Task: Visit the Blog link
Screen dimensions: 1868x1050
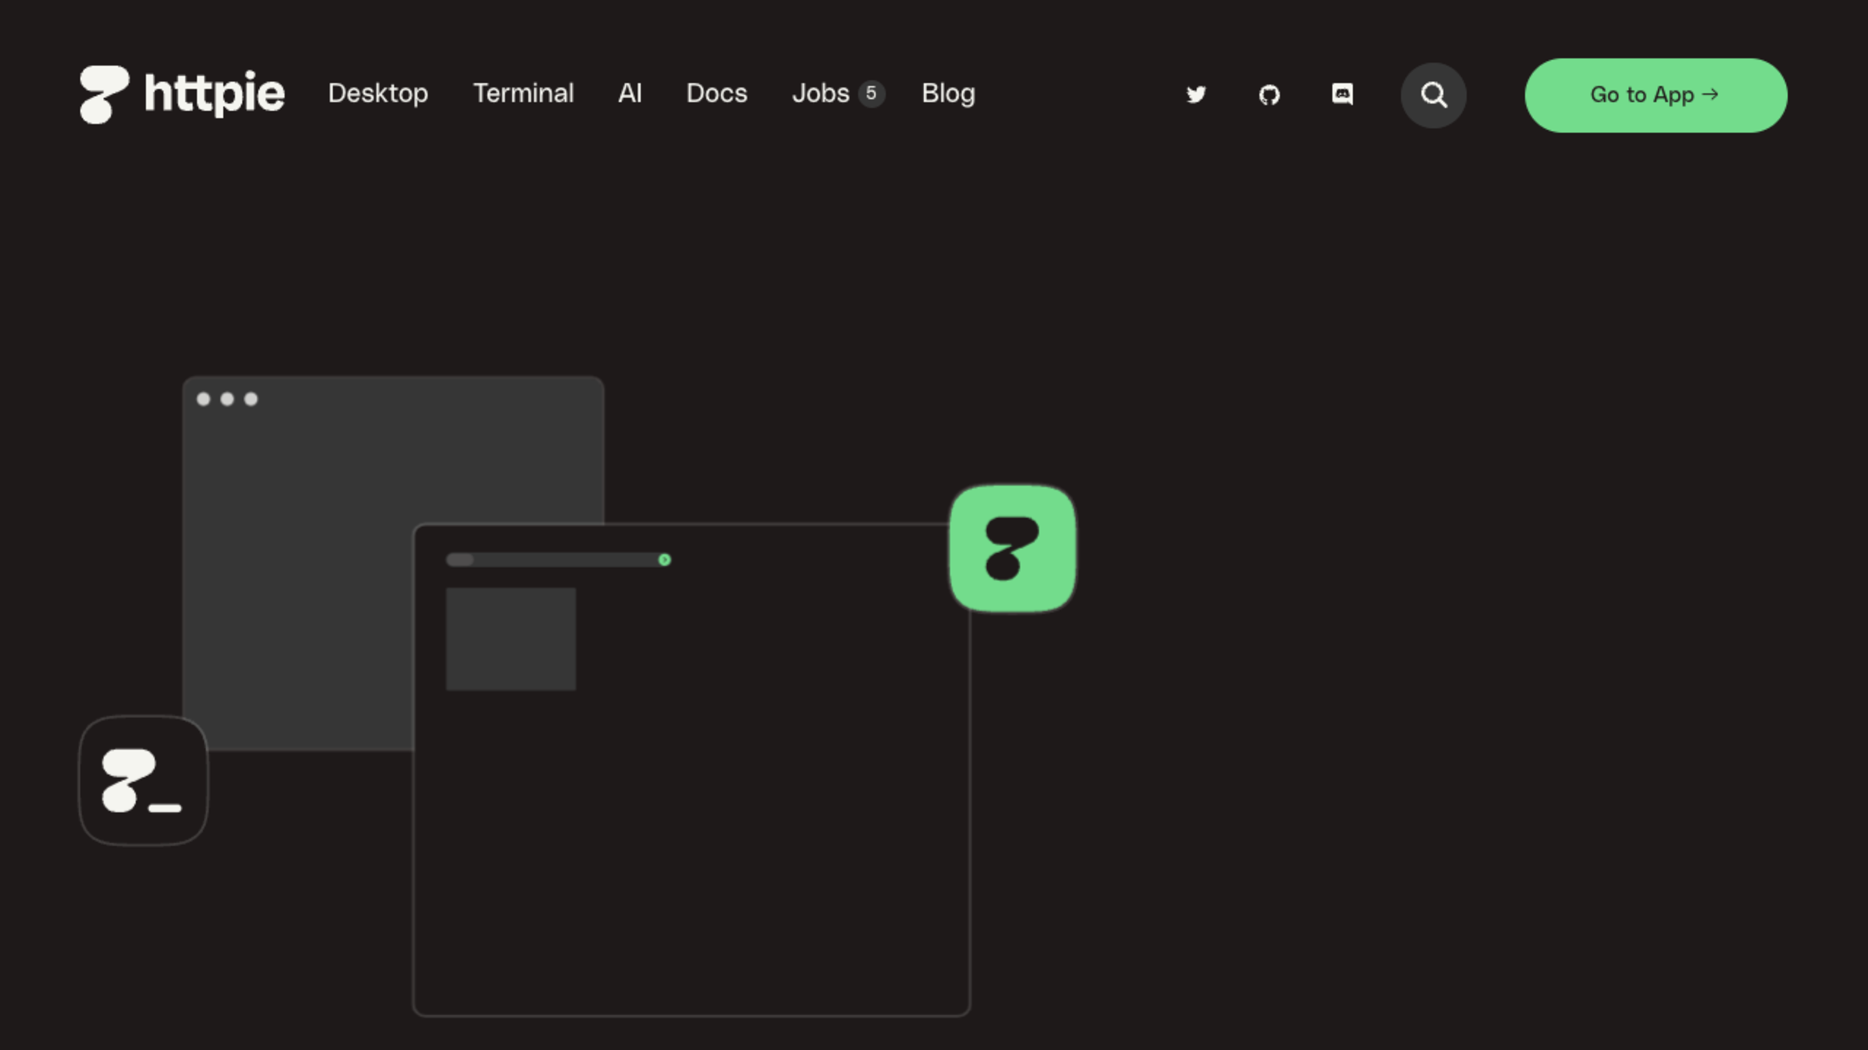Action: click(948, 93)
